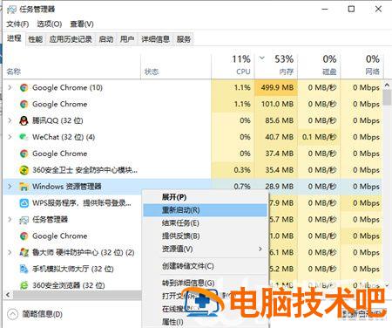Open the 文件(F) menu
Viewport: 392px width, 328px height.
[x=17, y=24]
